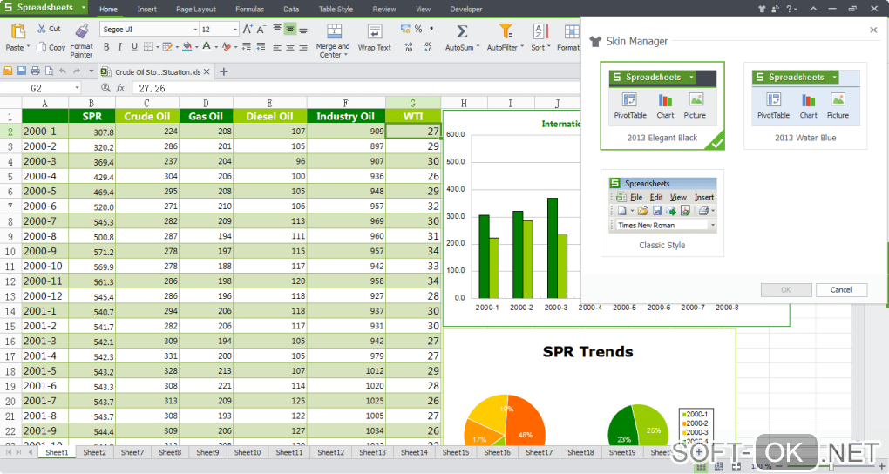The image size is (889, 474).
Task: Click the formula bar showing 27.26
Action: (x=356, y=88)
